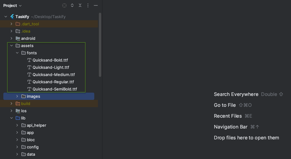Select the build folder
The height and width of the screenshot is (159, 291).
click(x=25, y=103)
